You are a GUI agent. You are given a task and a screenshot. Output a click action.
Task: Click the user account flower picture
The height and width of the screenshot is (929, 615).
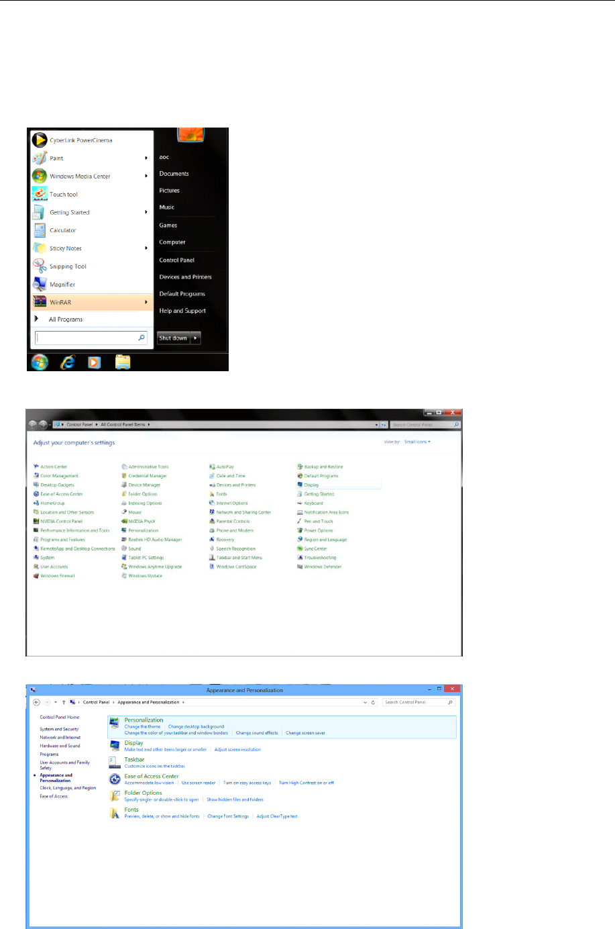coord(191,134)
